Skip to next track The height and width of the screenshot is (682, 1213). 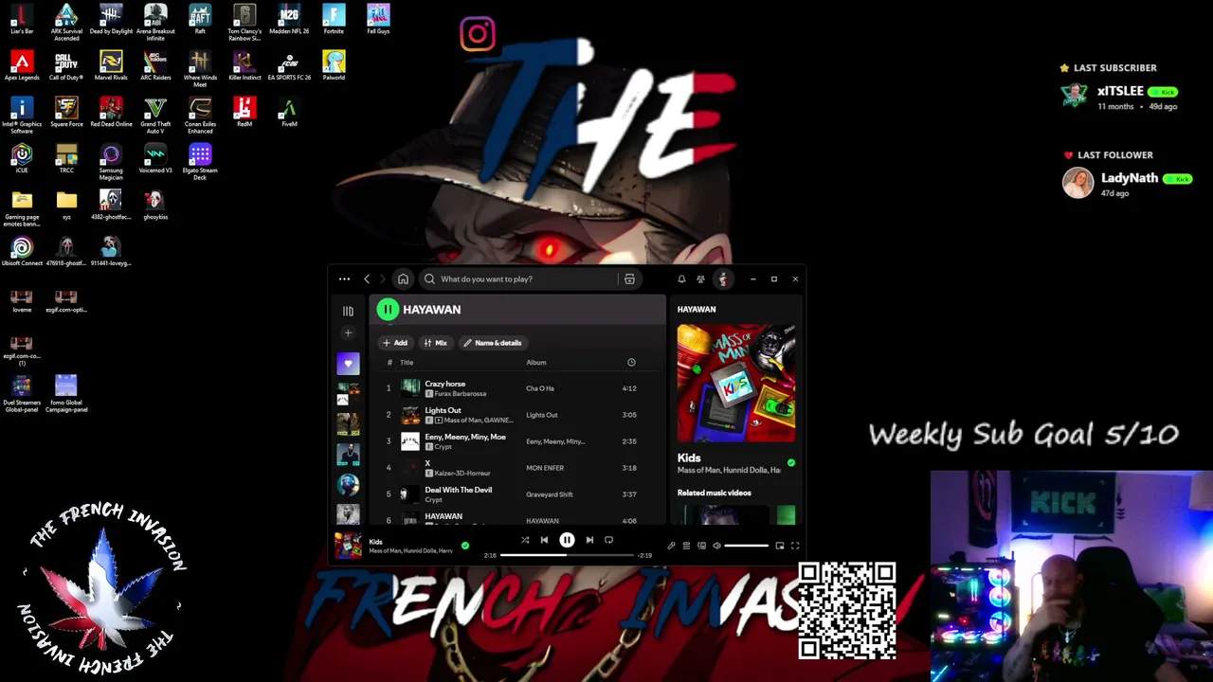pyautogui.click(x=589, y=540)
